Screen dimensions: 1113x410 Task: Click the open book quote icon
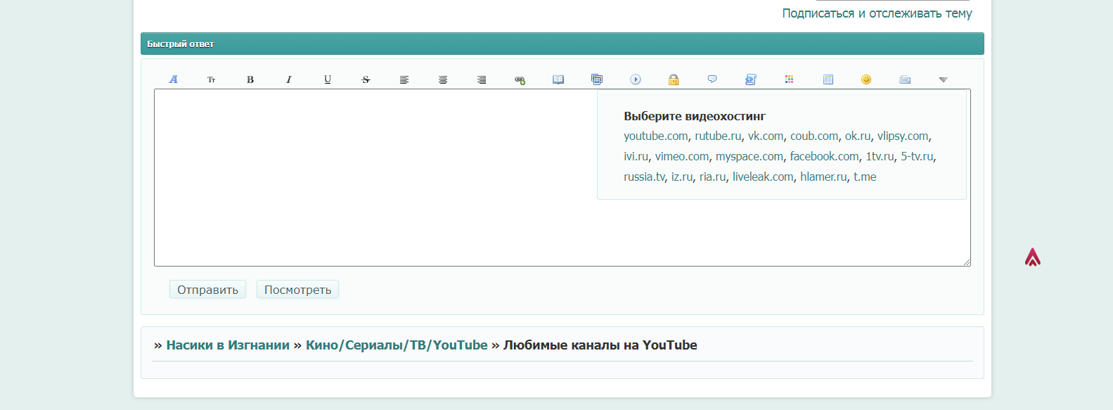[558, 79]
